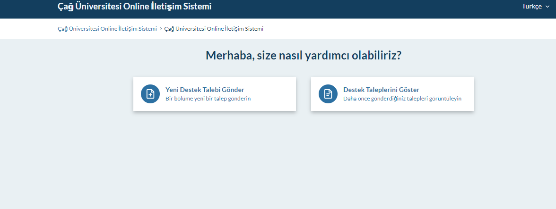Go to the first breadcrumb link

(107, 29)
